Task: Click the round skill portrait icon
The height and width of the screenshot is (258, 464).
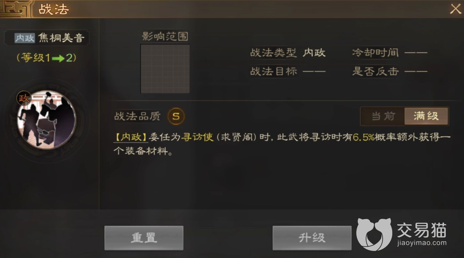Action: pos(46,119)
